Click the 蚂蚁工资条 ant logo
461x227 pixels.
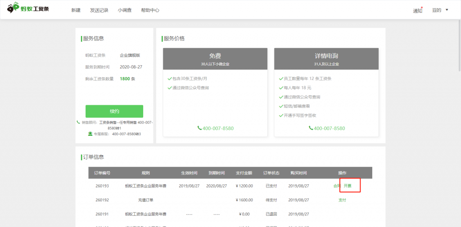[14, 8]
